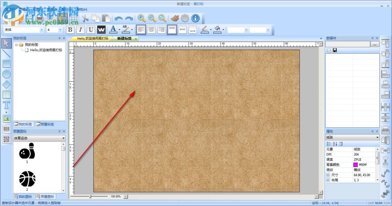Set vertical text alignment to bottom
Viewport: 392px width, 206px height.
(192, 30)
